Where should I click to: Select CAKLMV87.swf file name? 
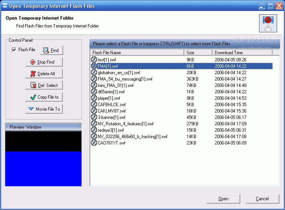(112, 111)
